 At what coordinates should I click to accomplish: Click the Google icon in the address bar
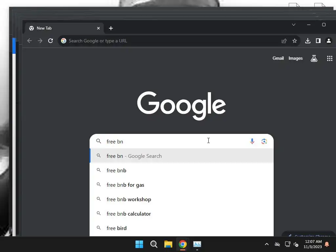point(64,41)
